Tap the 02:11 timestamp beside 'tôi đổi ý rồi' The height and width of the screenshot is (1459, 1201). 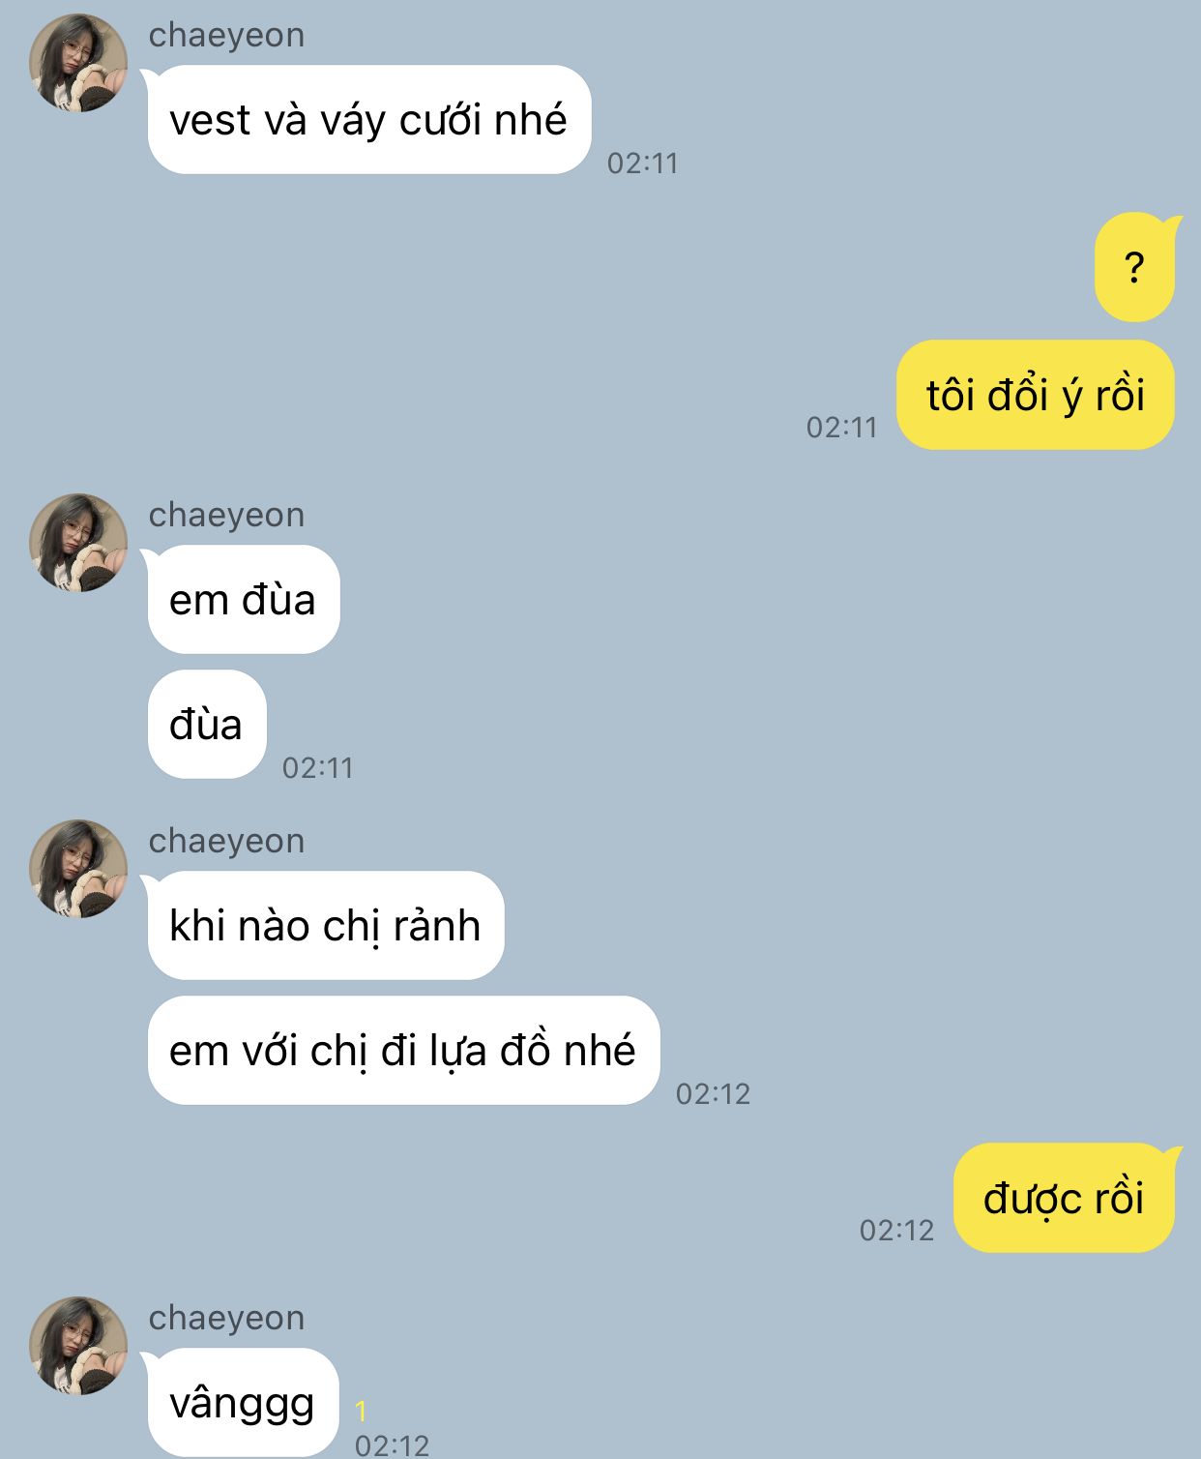point(842,428)
